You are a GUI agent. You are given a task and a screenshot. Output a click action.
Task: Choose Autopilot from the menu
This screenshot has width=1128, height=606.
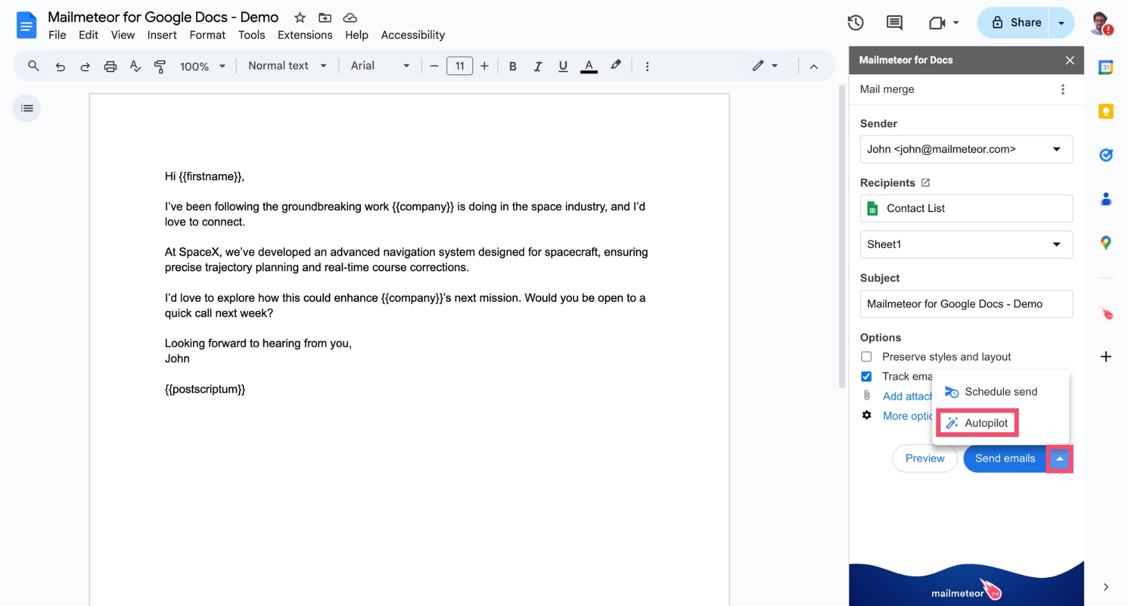coord(977,423)
